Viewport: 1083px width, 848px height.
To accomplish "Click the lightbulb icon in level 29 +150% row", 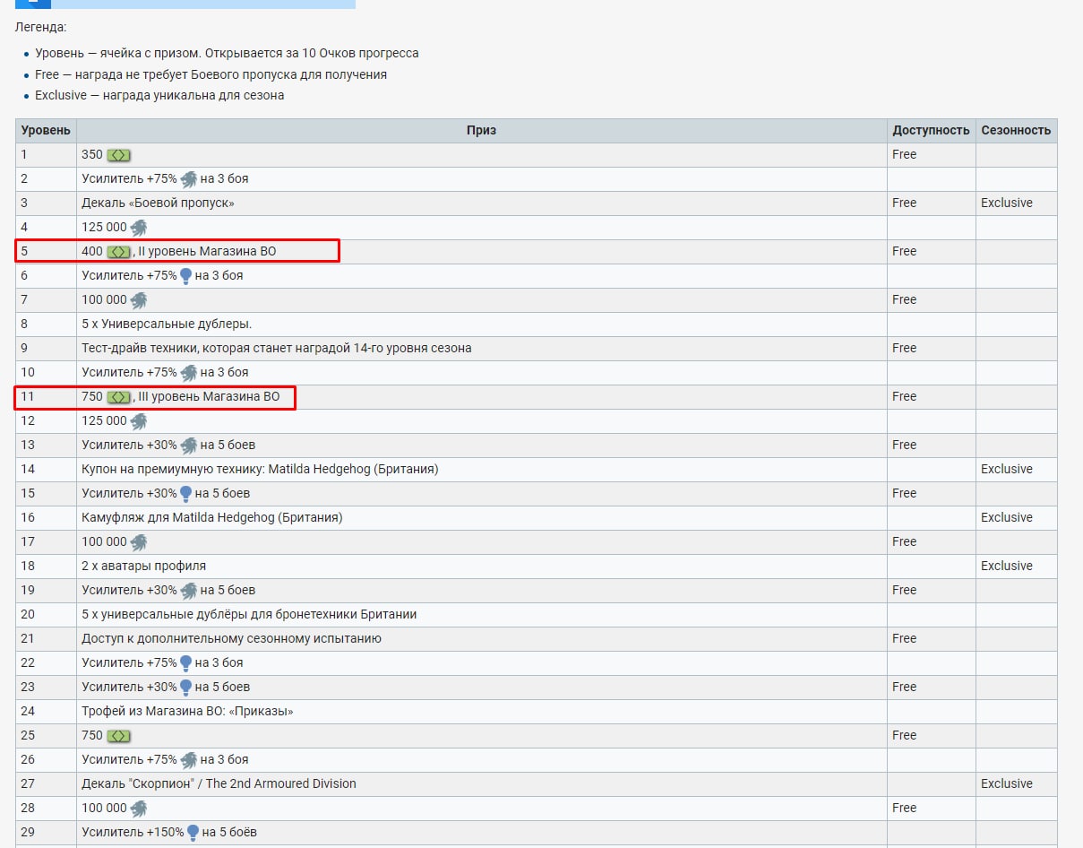I will [x=193, y=833].
